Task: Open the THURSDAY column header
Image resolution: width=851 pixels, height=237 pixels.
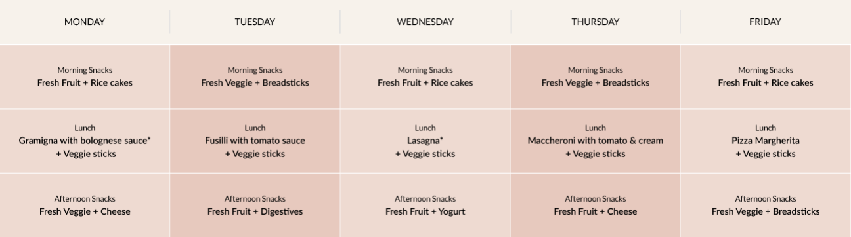Action: click(595, 22)
